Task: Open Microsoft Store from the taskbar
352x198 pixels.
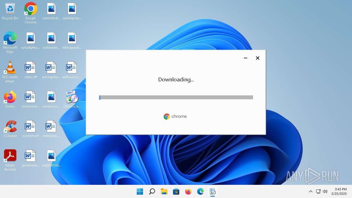Action: pyautogui.click(x=176, y=191)
